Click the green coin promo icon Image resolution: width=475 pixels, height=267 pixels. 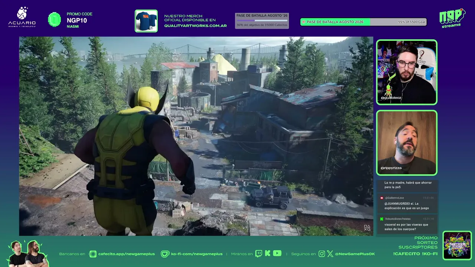[55, 20]
